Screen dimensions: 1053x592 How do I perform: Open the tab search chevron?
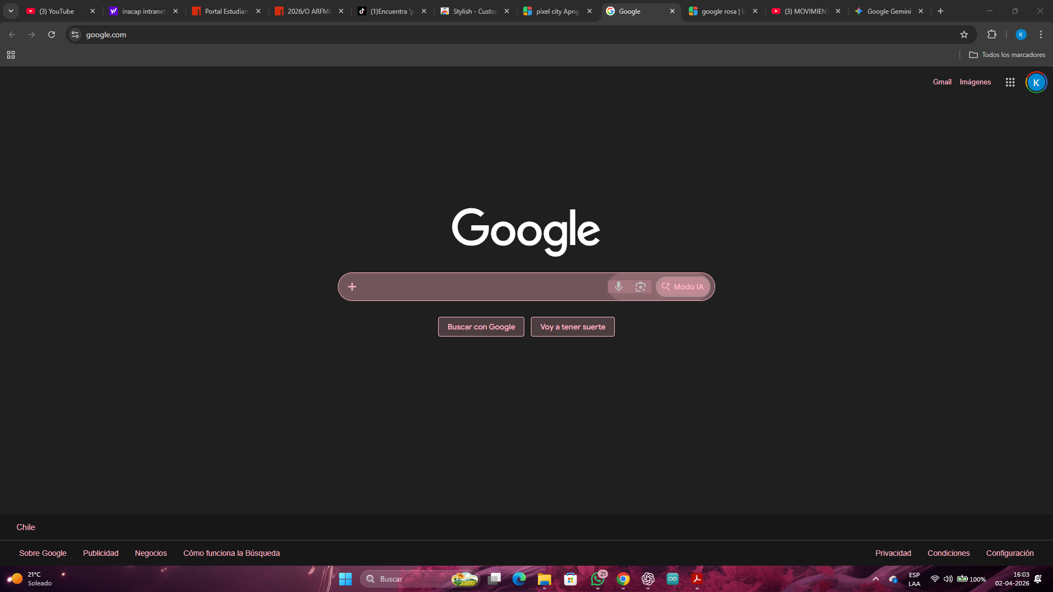10,10
